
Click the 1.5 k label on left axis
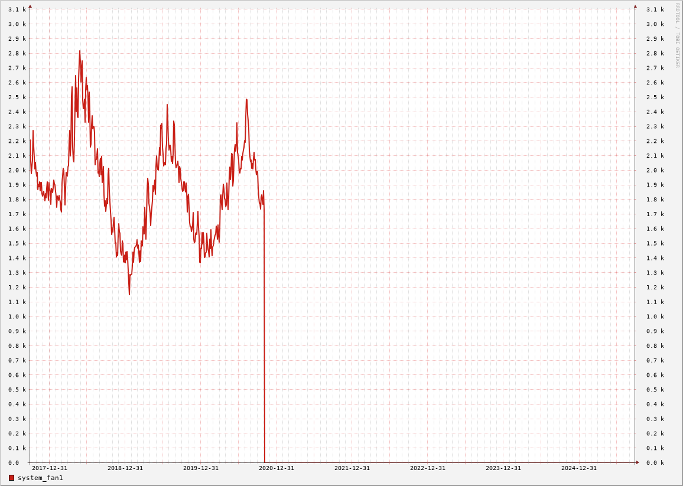pos(17,243)
